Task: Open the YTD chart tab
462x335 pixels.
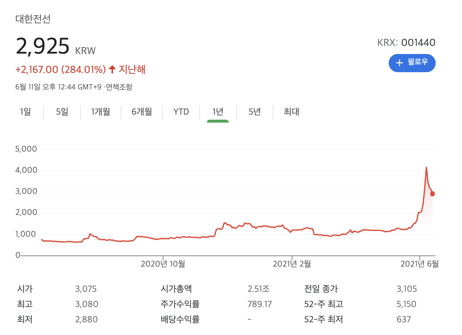Action: [181, 112]
